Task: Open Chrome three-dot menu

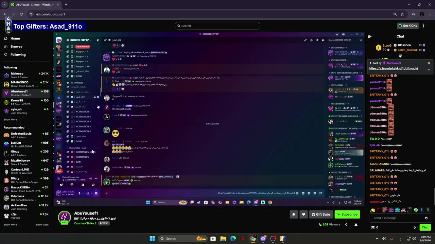Action: [x=430, y=14]
